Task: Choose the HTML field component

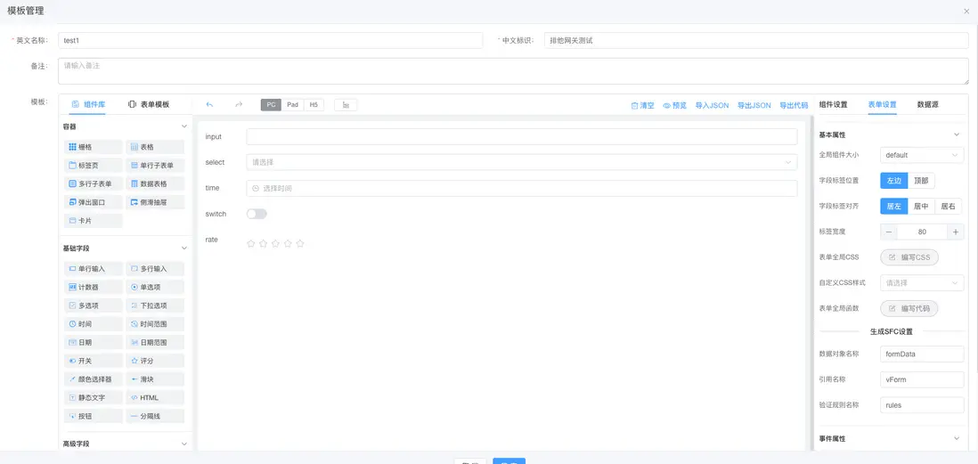Action: 155,397
